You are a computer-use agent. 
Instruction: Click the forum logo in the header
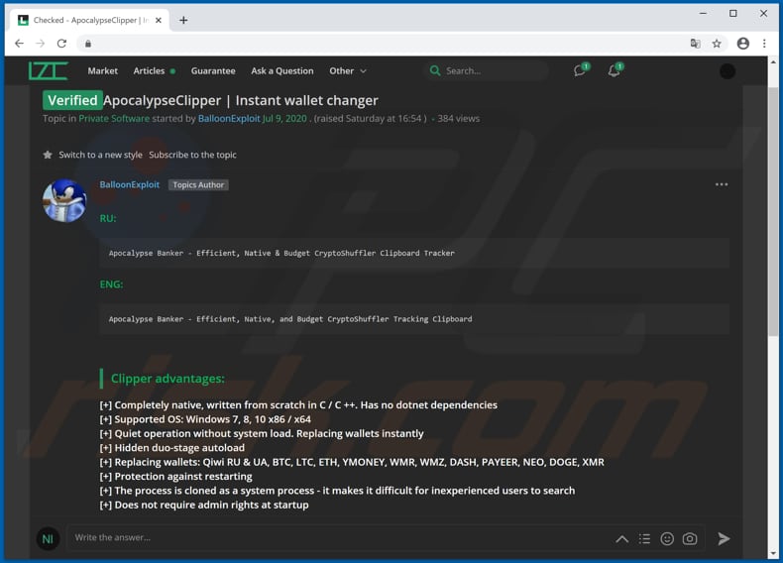(x=48, y=71)
